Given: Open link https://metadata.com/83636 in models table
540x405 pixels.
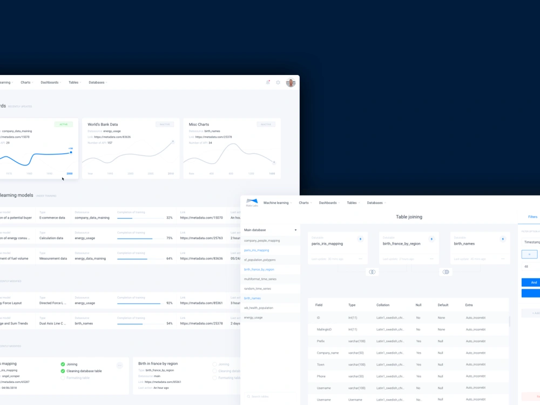Looking at the screenshot, I should (201, 258).
